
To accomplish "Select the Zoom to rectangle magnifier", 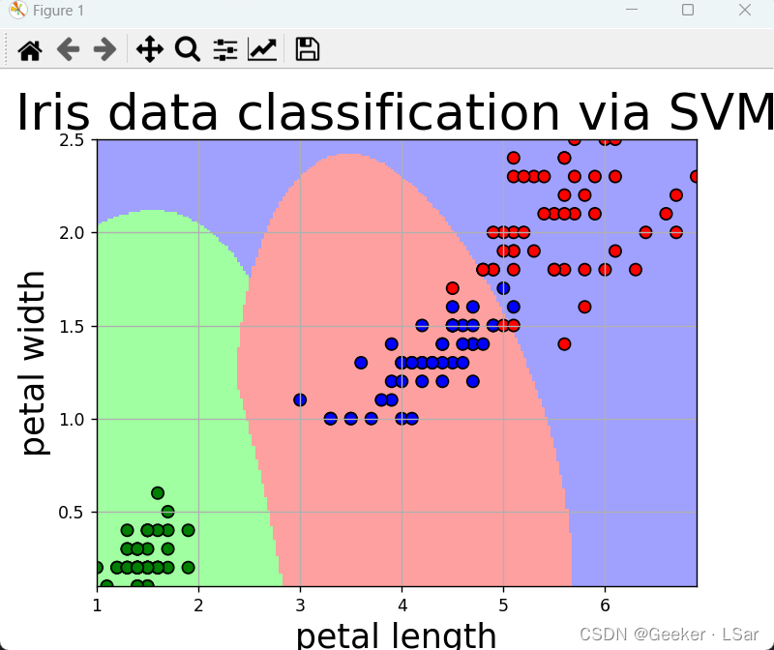I will point(188,50).
